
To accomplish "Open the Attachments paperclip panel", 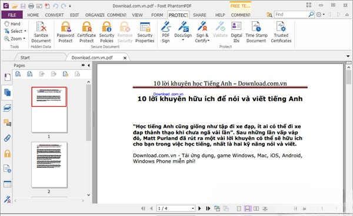I will click(7, 138).
